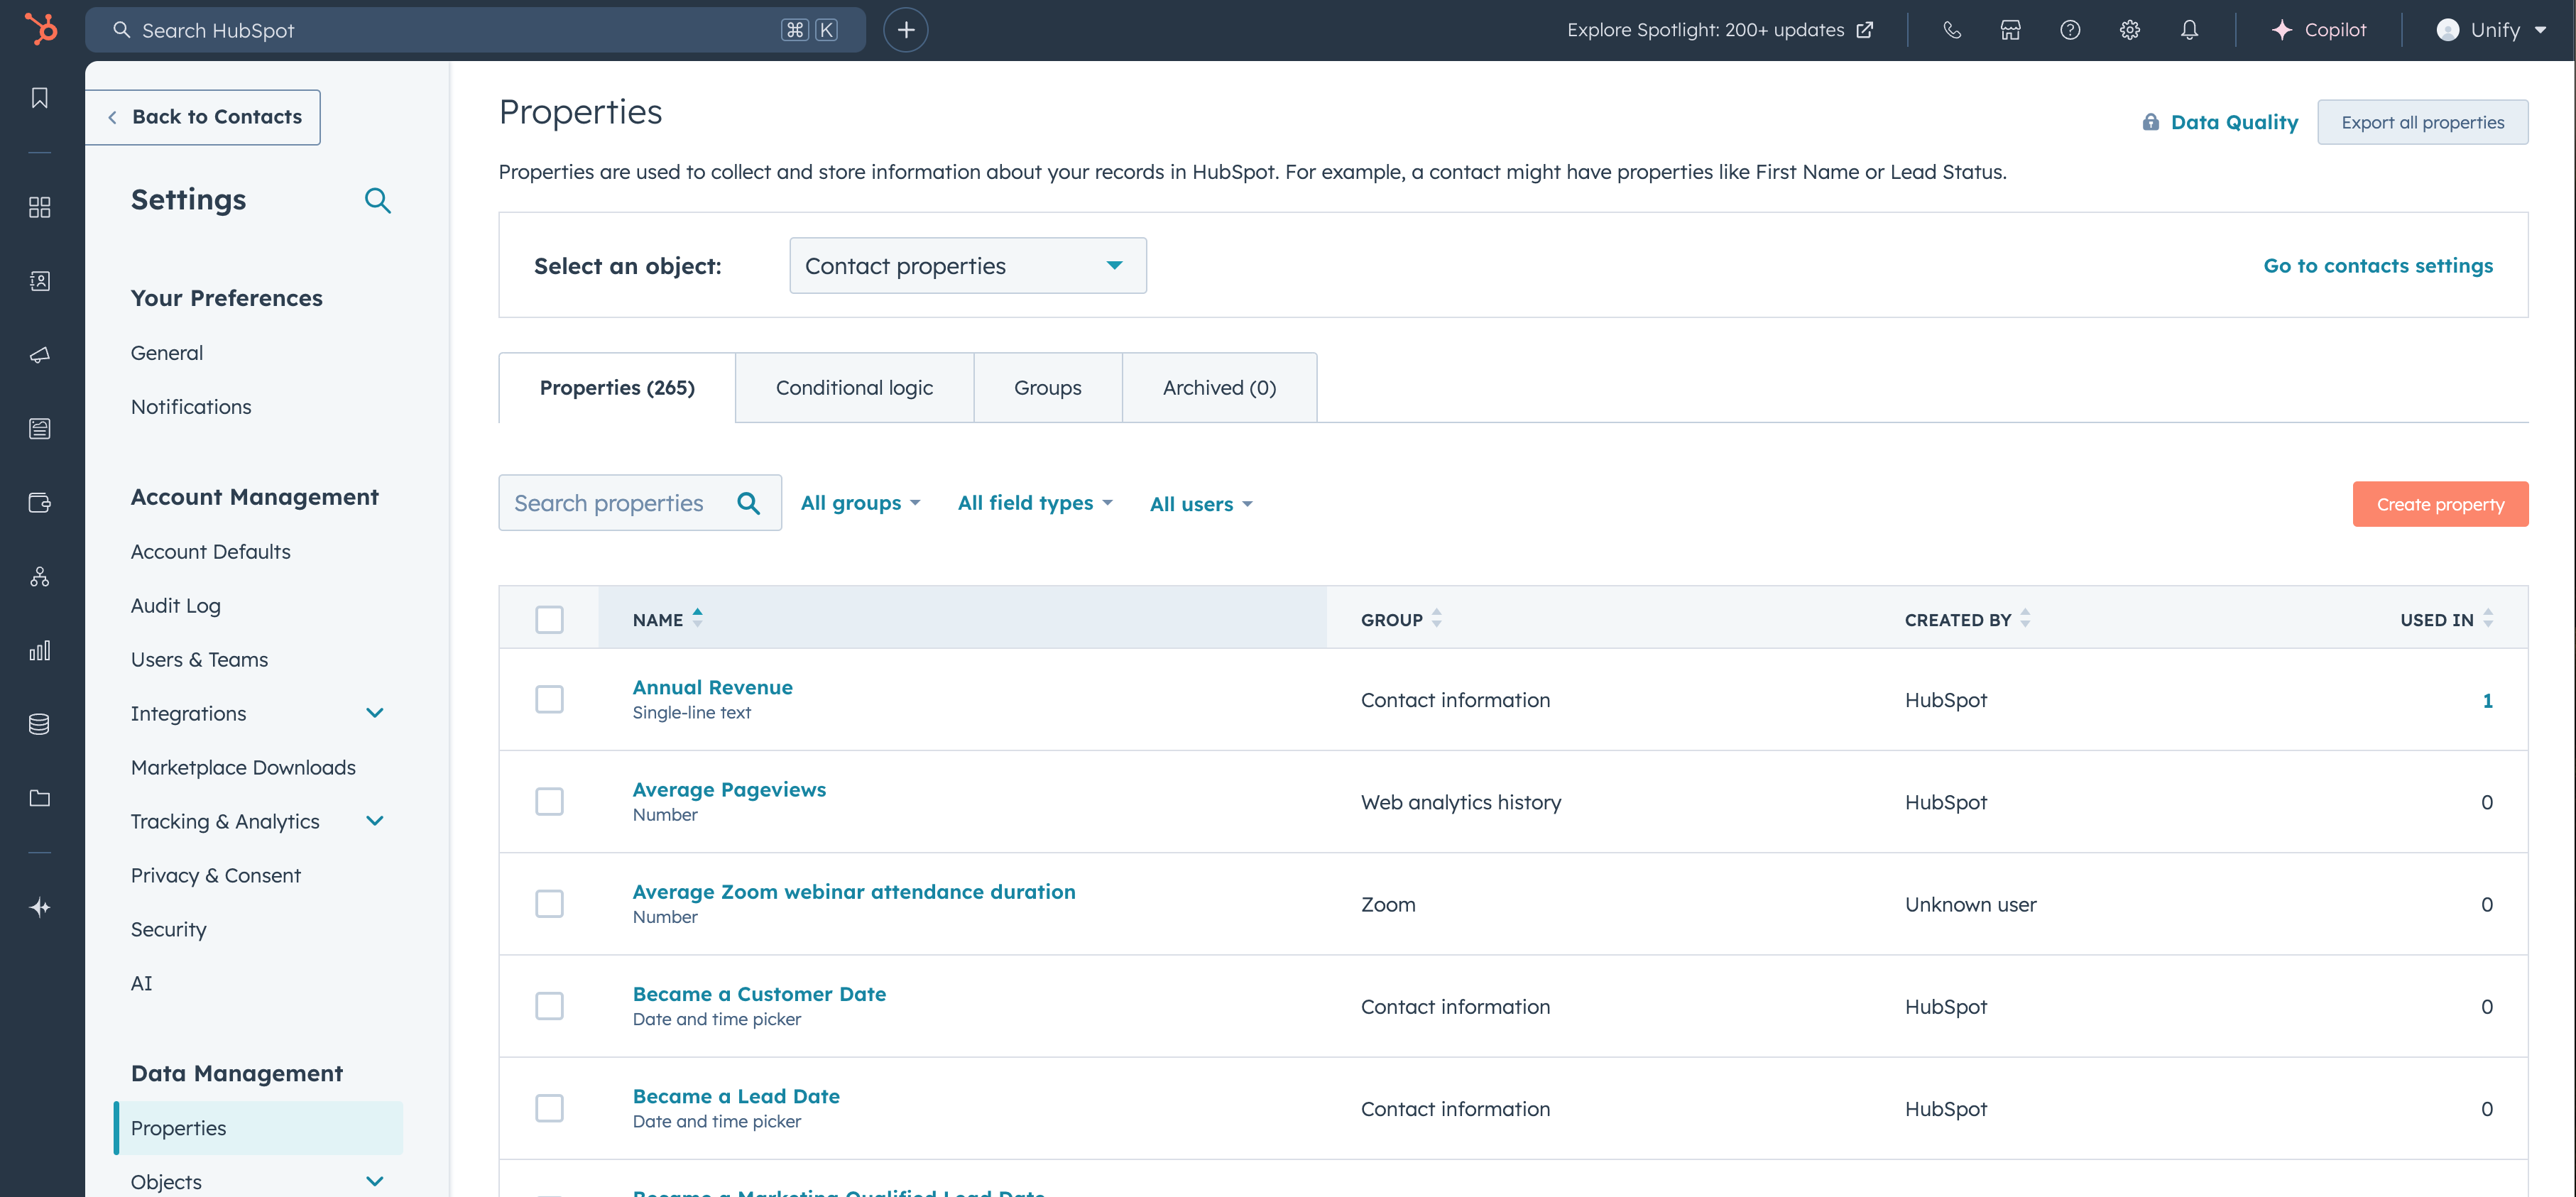
Task: Click the settings search magnifier icon
Action: 377,200
